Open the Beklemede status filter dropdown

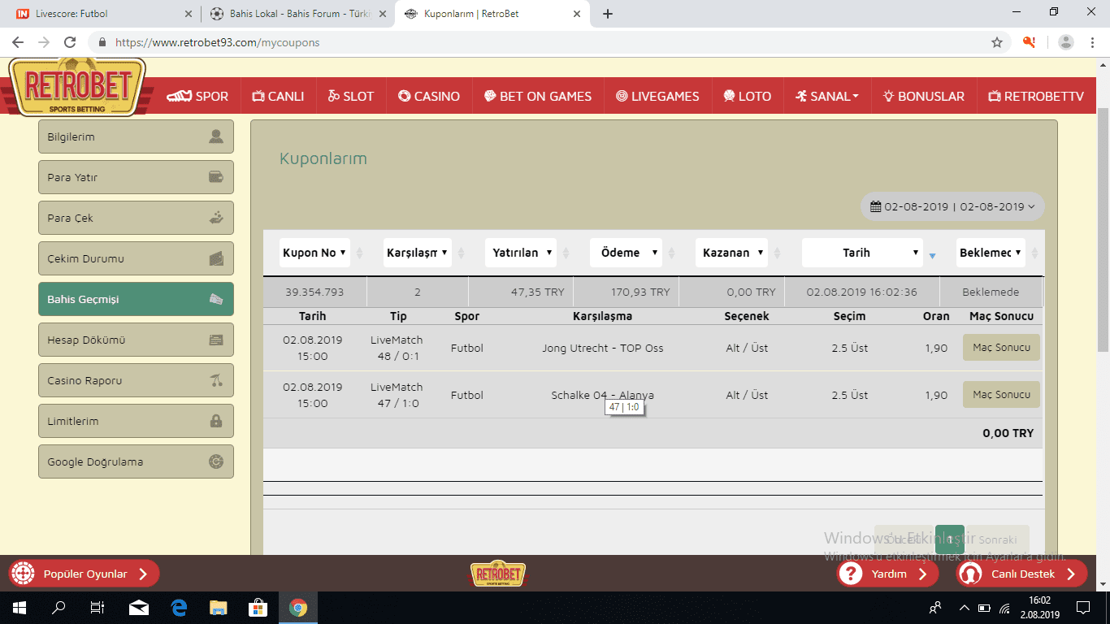[x=991, y=253]
